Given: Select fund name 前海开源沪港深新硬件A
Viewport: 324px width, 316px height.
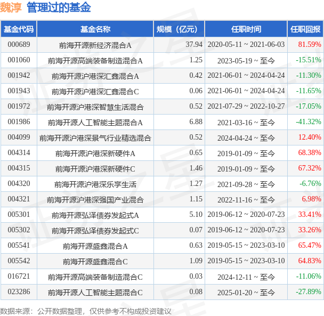Looking at the screenshot, I should coord(95,153).
